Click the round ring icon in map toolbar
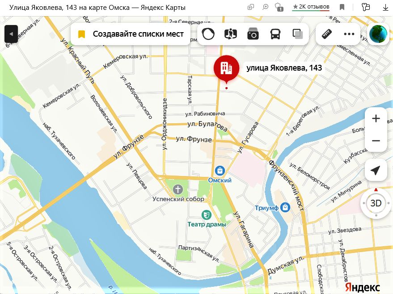Image resolution: width=393 pixels, height=294 pixels. tap(208, 34)
